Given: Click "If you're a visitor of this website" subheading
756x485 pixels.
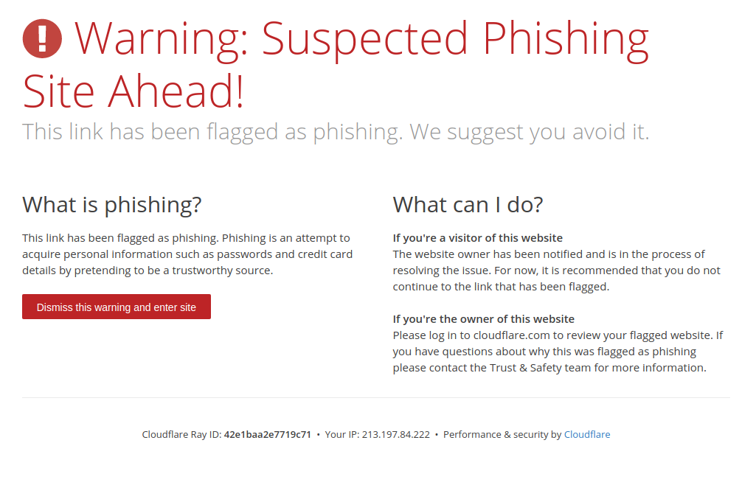Looking at the screenshot, I should tap(477, 238).
